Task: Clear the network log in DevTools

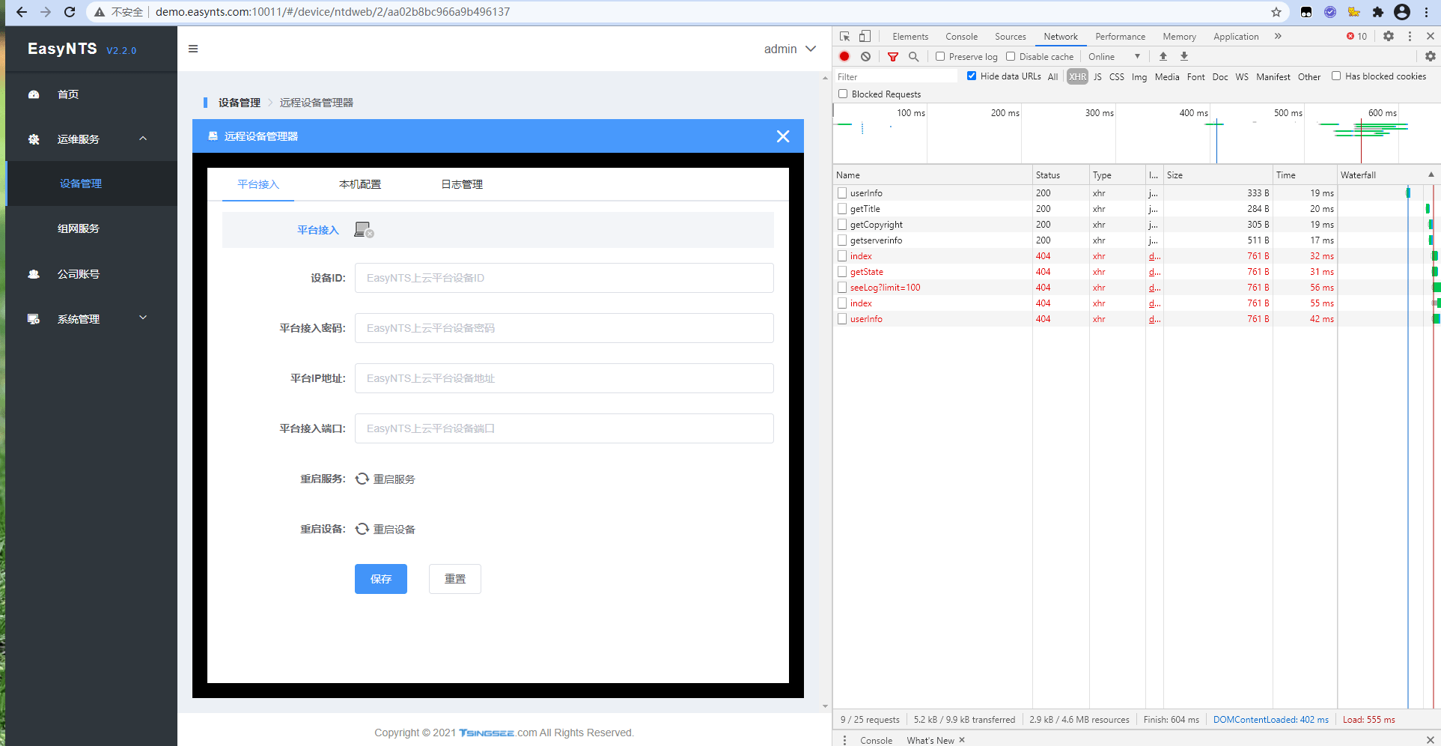Action: pyautogui.click(x=865, y=56)
